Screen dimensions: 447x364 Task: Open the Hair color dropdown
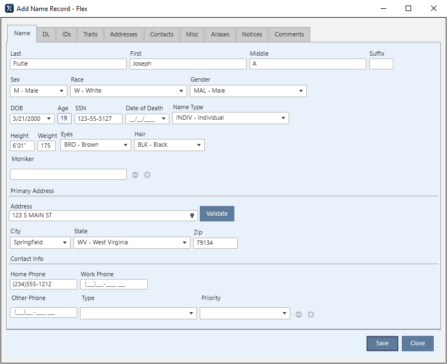[x=169, y=145]
